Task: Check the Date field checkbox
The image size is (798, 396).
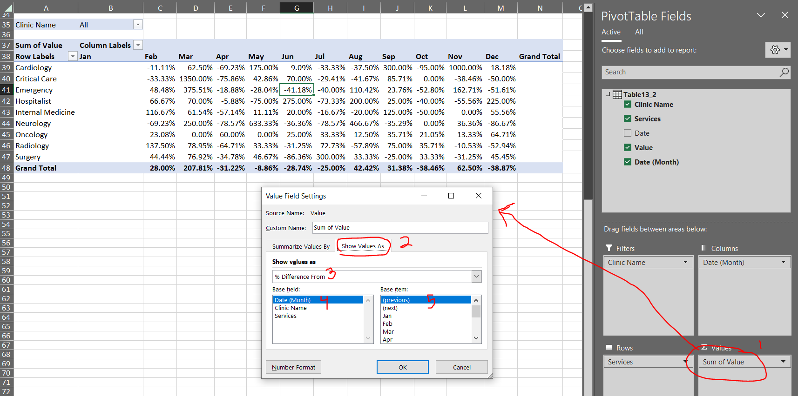Action: click(x=628, y=133)
